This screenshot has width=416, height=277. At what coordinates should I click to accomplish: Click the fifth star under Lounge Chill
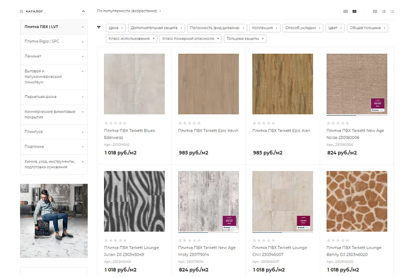click(x=273, y=241)
